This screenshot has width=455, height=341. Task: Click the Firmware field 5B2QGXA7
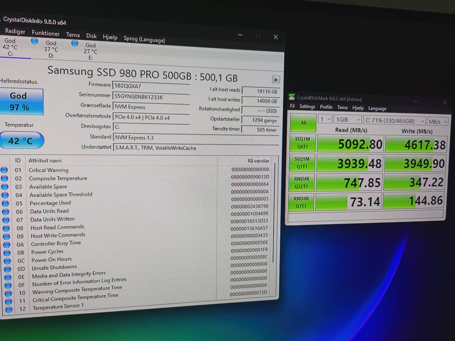[151, 86]
